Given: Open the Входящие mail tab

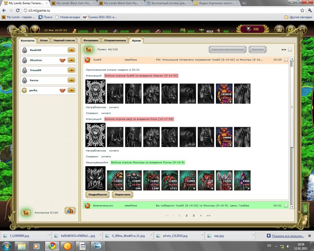Looking at the screenshot, I should 91,40.
